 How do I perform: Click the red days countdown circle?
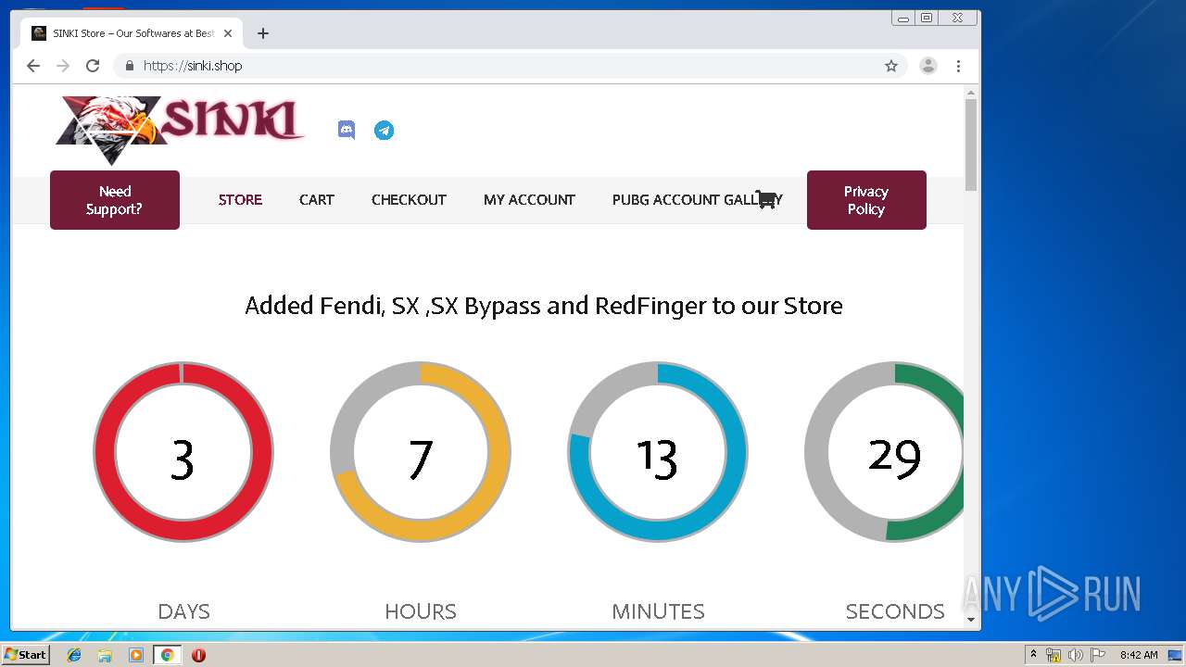coord(183,452)
